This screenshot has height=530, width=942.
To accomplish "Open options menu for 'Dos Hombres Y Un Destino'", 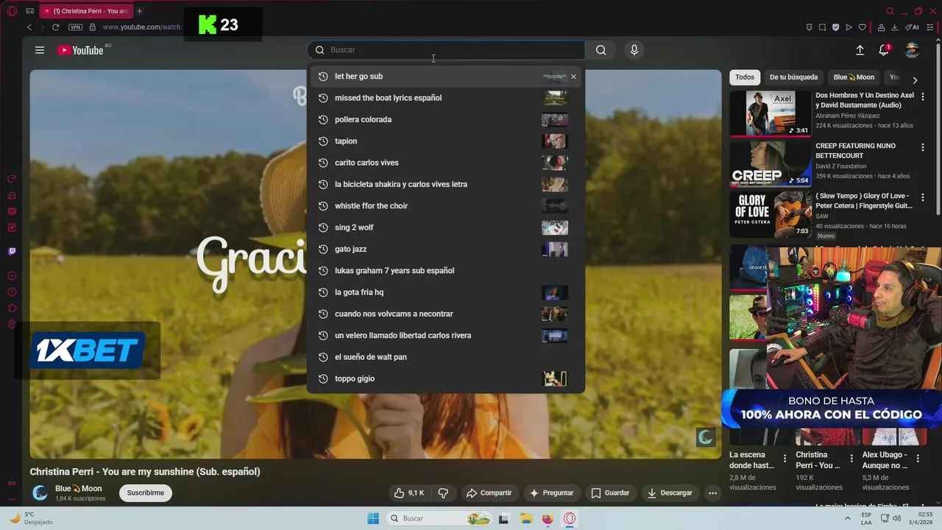I will tap(922, 97).
